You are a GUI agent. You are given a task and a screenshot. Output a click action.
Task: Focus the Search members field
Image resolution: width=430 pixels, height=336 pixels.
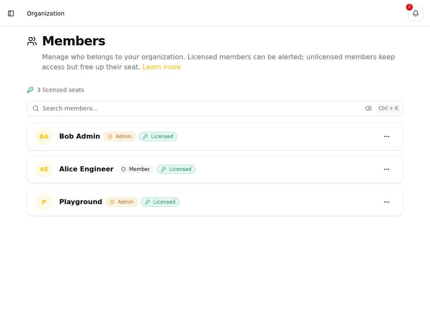[x=215, y=108]
